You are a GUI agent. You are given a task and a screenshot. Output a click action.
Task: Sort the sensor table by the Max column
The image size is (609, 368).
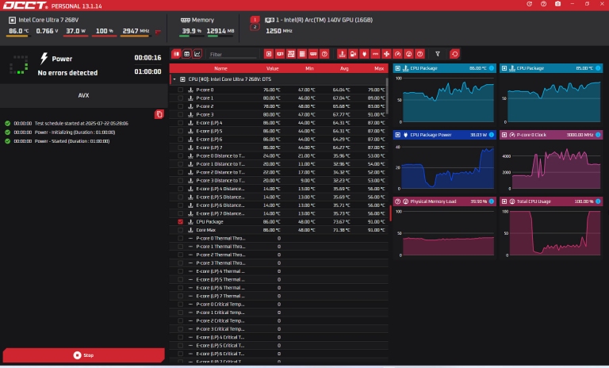[379, 68]
